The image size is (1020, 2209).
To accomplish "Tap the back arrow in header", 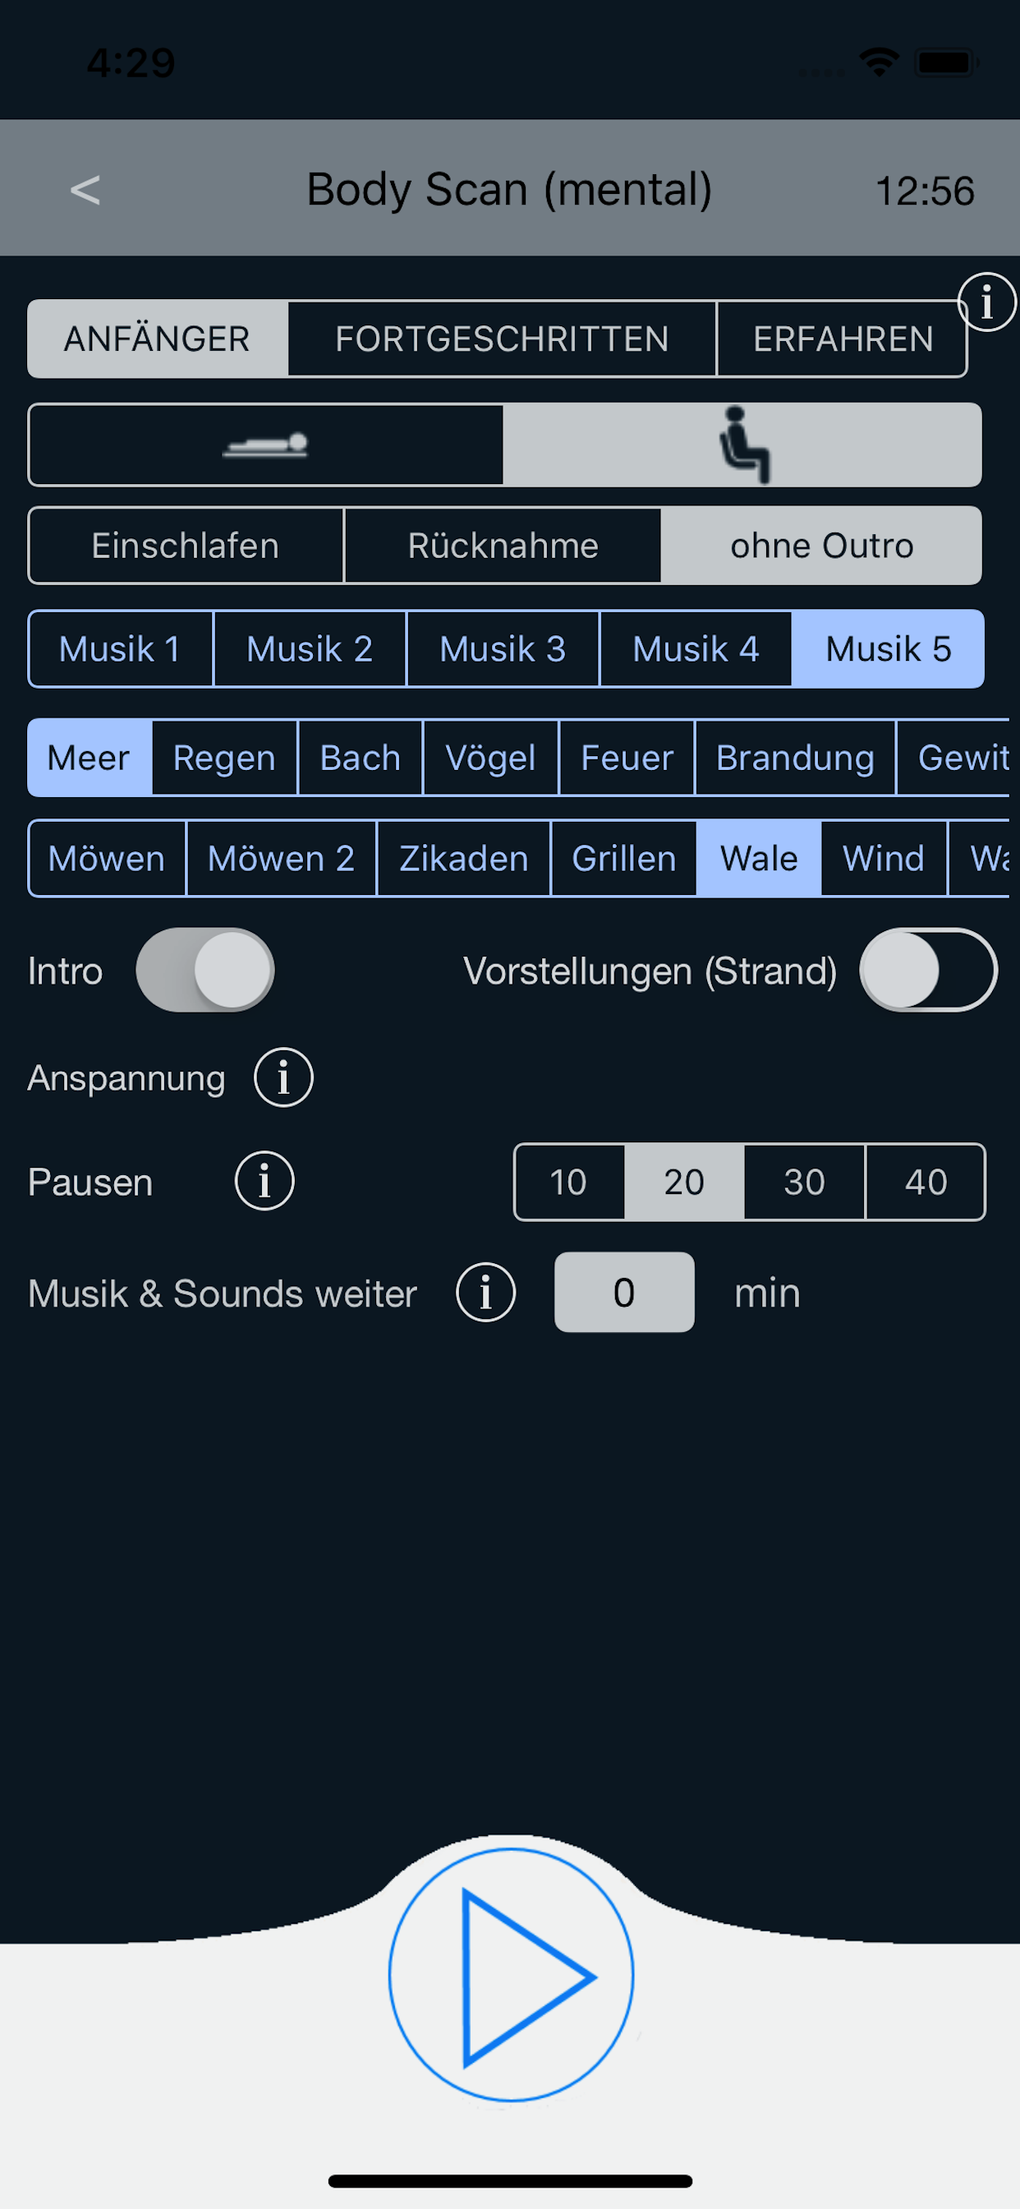I will [x=85, y=190].
